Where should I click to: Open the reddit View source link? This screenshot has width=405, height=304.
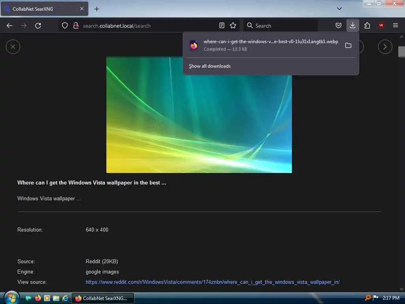pos(212,282)
